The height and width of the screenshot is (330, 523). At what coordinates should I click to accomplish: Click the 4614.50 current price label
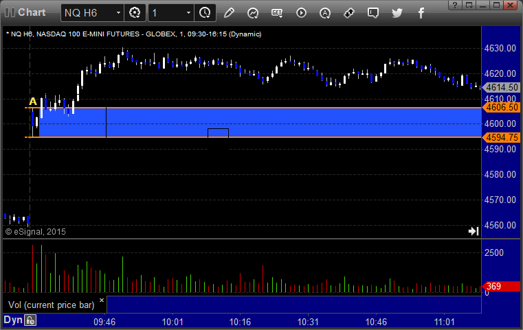[x=502, y=88]
